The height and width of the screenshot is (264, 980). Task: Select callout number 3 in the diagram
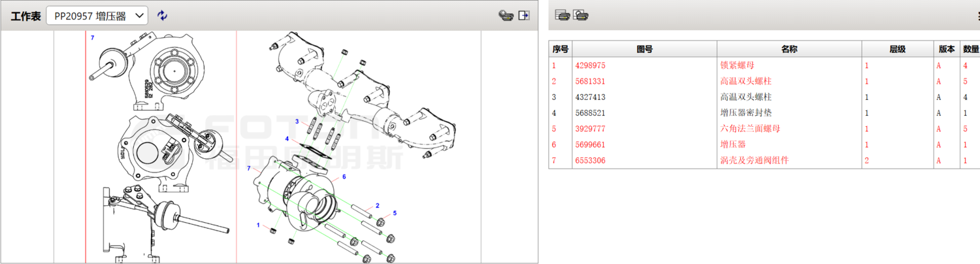297,122
